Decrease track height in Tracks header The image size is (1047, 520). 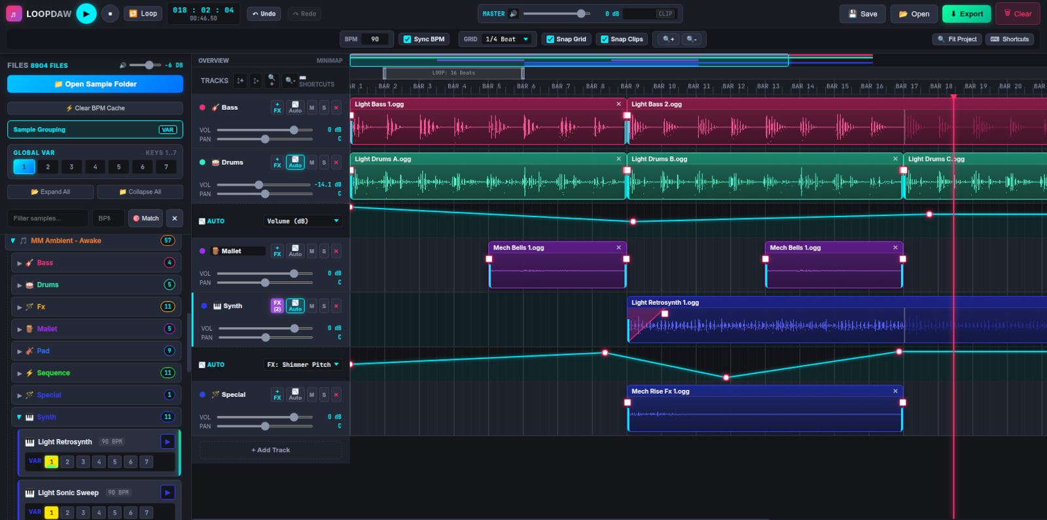(256, 80)
